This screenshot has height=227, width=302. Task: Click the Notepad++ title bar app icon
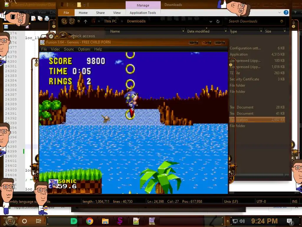7,4
